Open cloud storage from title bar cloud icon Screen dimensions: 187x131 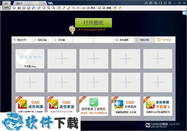click(x=146, y=3)
